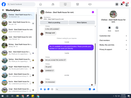Search in conversation using magnifier icon

point(117,28)
